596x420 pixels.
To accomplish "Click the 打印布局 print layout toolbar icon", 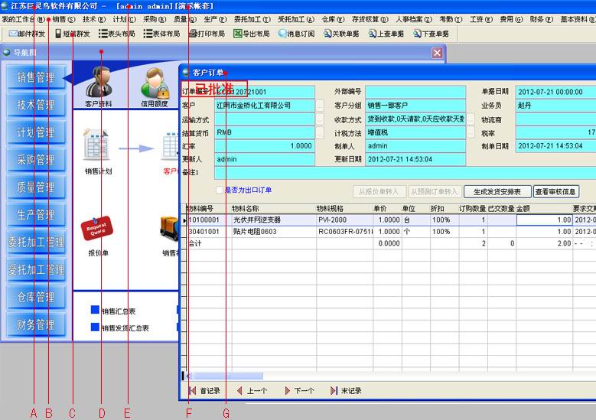I will click(x=206, y=34).
